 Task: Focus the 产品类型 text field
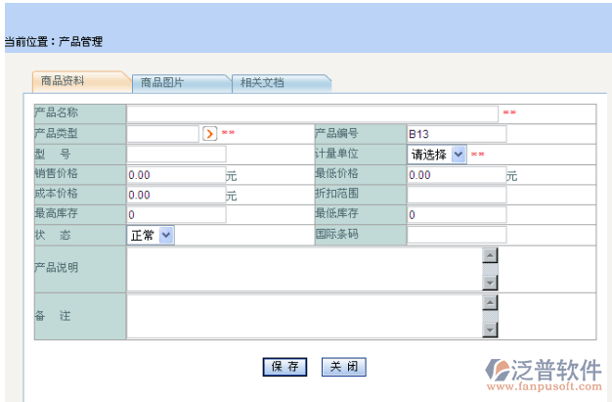click(162, 134)
